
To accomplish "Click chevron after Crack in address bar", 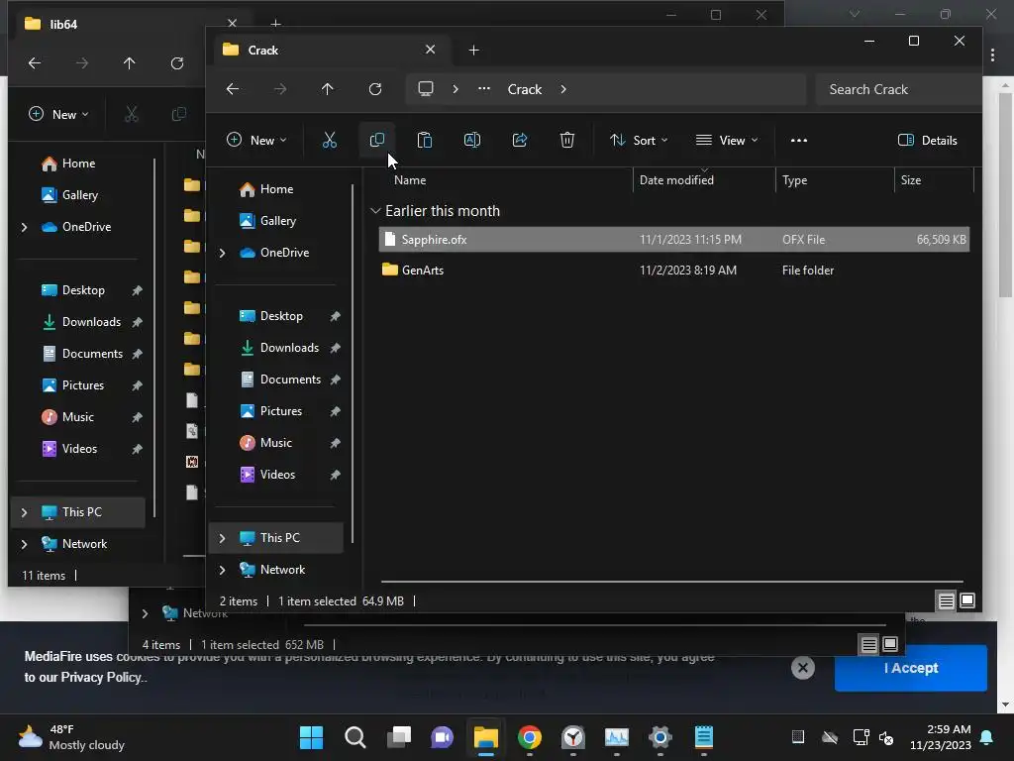I will coord(563,88).
